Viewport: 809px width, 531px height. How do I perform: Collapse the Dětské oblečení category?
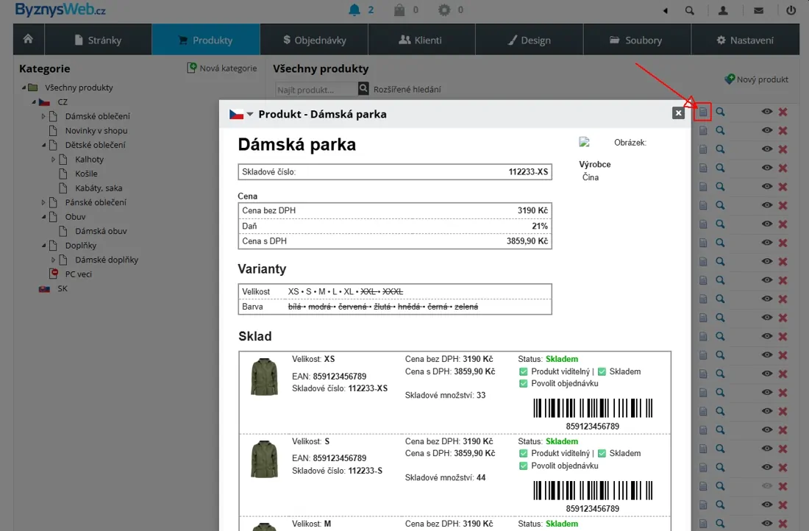pyautogui.click(x=44, y=145)
